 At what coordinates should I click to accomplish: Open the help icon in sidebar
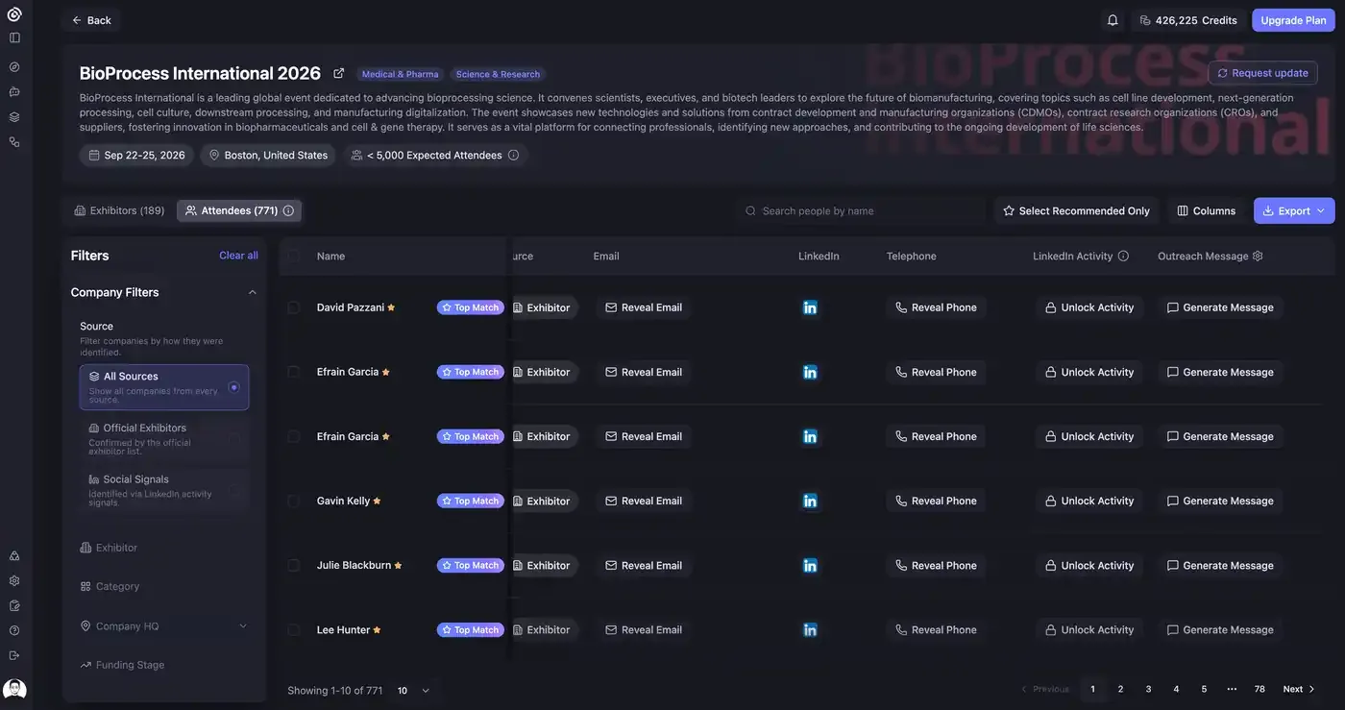click(14, 630)
